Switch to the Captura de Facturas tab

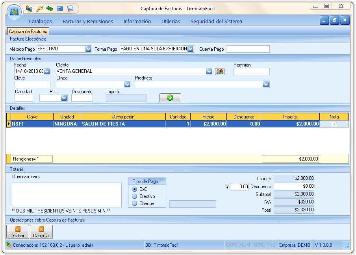[x=28, y=31]
